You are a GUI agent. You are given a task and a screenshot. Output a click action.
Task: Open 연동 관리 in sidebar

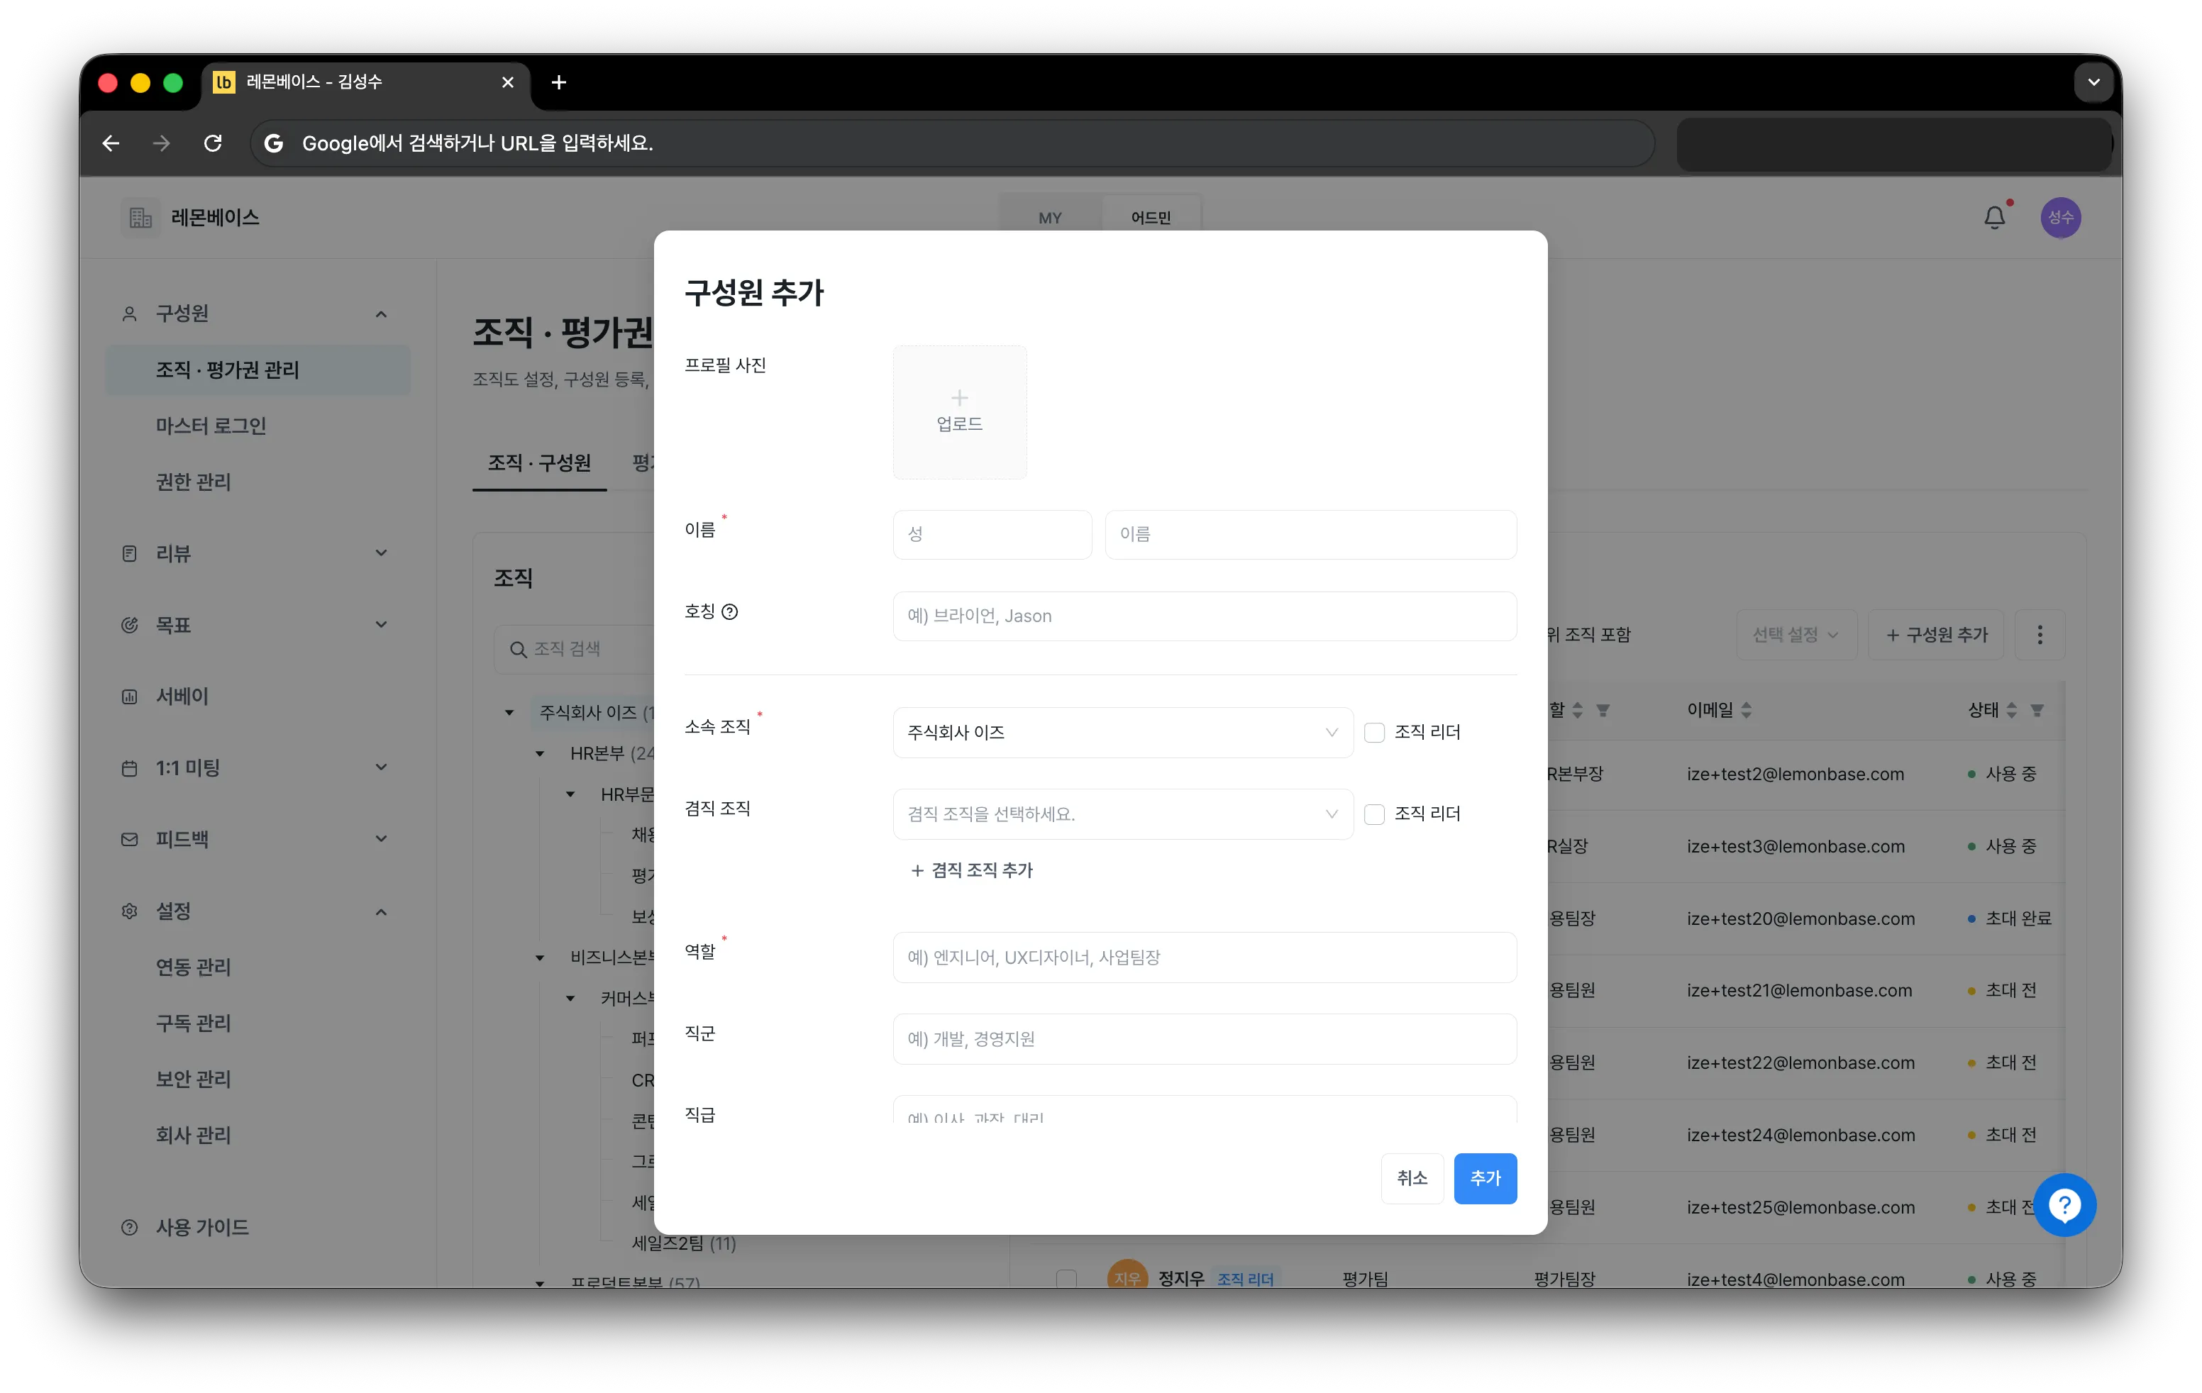coord(193,967)
